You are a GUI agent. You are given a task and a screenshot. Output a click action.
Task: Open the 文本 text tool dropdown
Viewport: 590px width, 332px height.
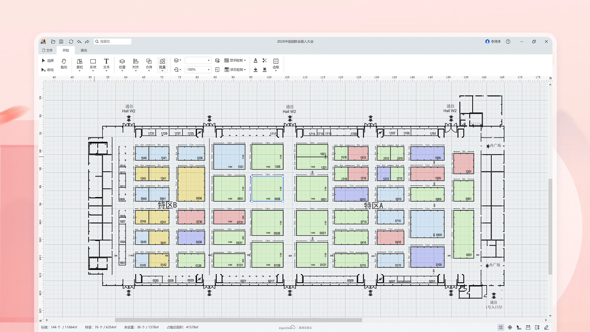(x=106, y=65)
